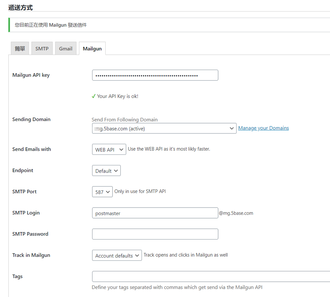
Task: Click the Mailgun tab
Action: 92,49
